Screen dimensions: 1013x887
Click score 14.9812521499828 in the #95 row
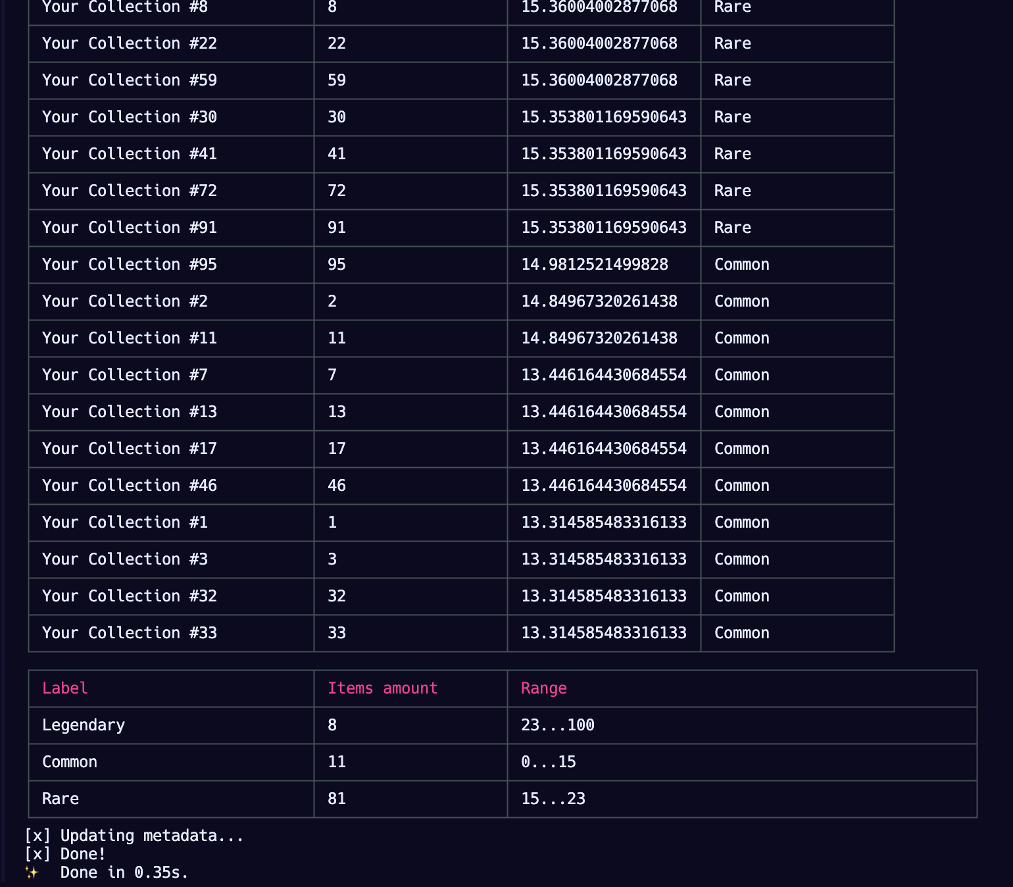click(x=595, y=265)
